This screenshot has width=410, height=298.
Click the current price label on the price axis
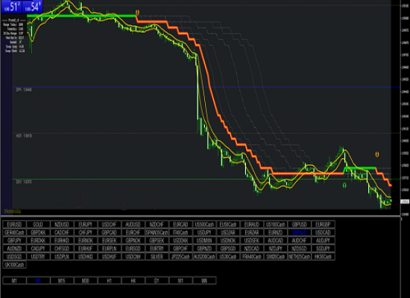[x=405, y=202]
